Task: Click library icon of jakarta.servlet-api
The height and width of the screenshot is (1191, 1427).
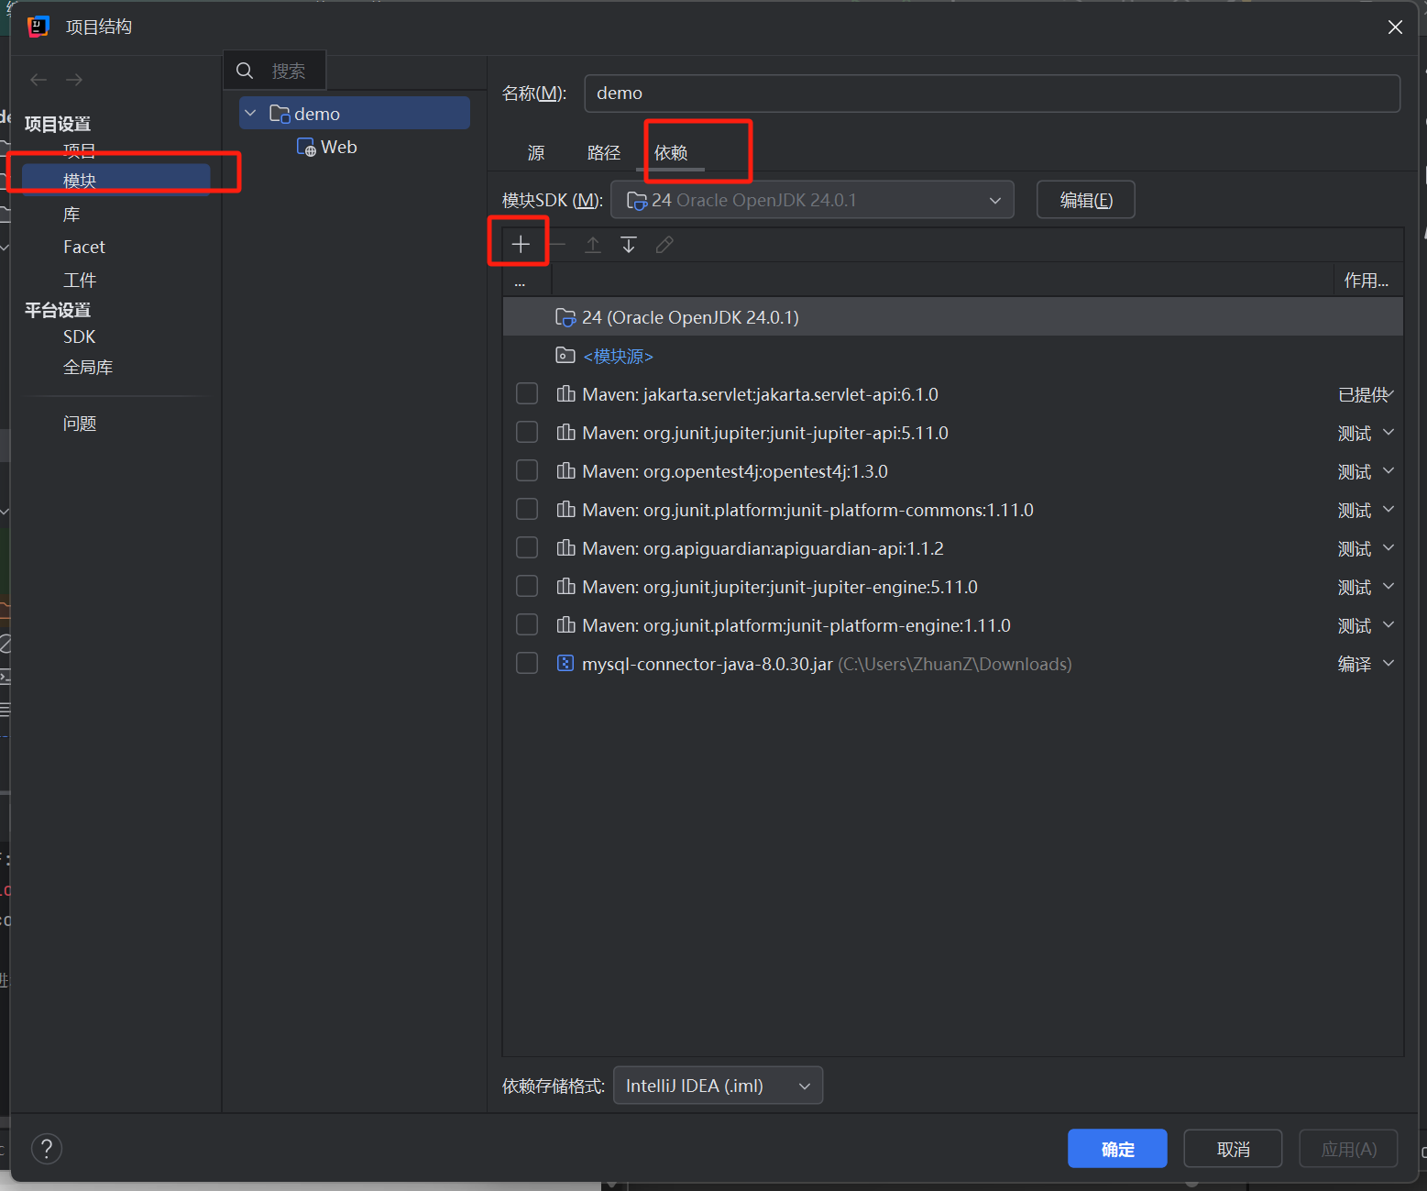Action: pyautogui.click(x=566, y=393)
